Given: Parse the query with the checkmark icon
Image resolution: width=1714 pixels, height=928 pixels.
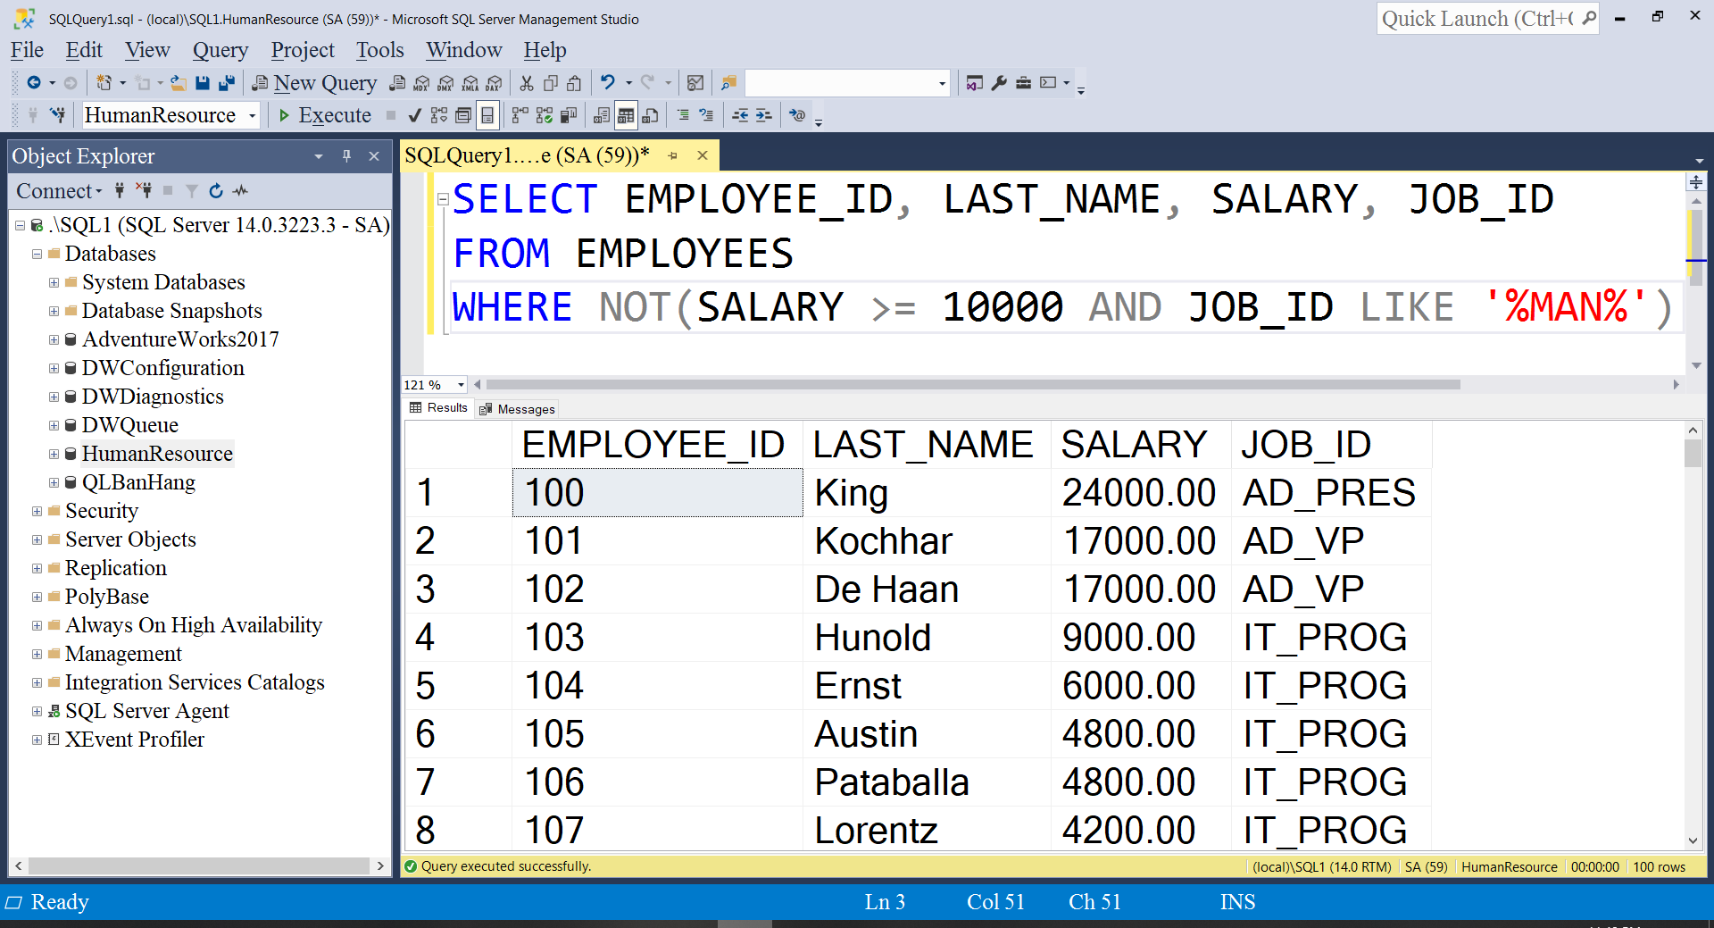Looking at the screenshot, I should click(x=414, y=115).
